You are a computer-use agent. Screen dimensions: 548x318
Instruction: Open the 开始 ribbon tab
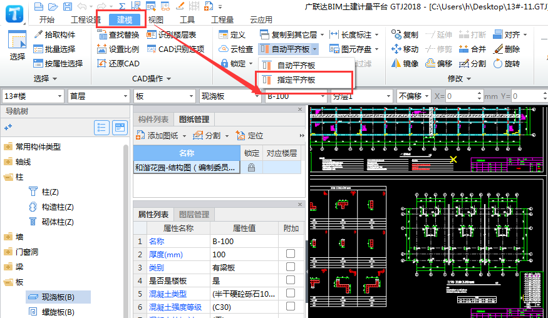(47, 20)
